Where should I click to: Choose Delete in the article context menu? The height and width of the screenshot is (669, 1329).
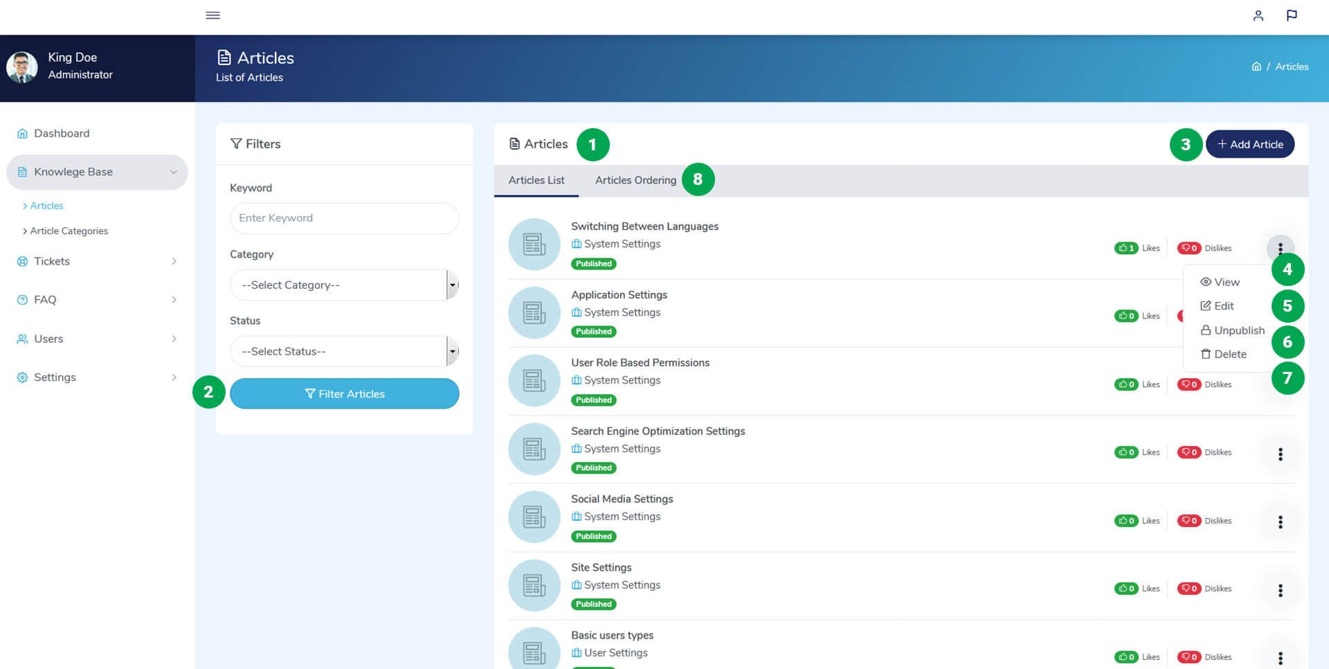click(1223, 354)
